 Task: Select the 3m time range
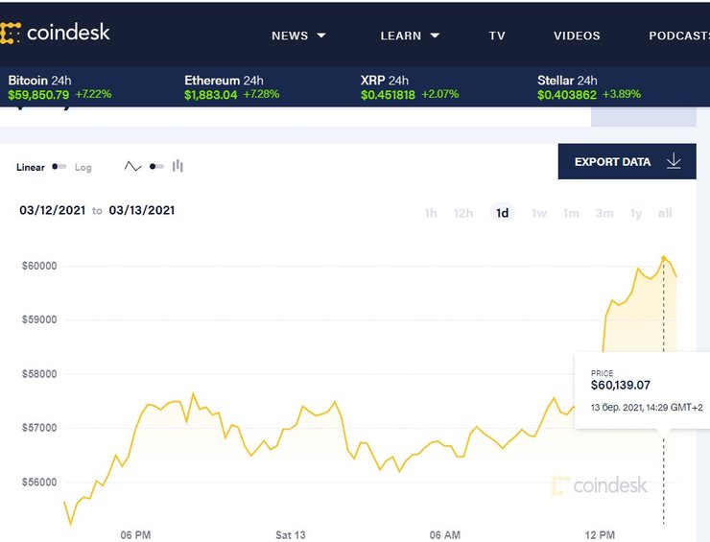(604, 213)
